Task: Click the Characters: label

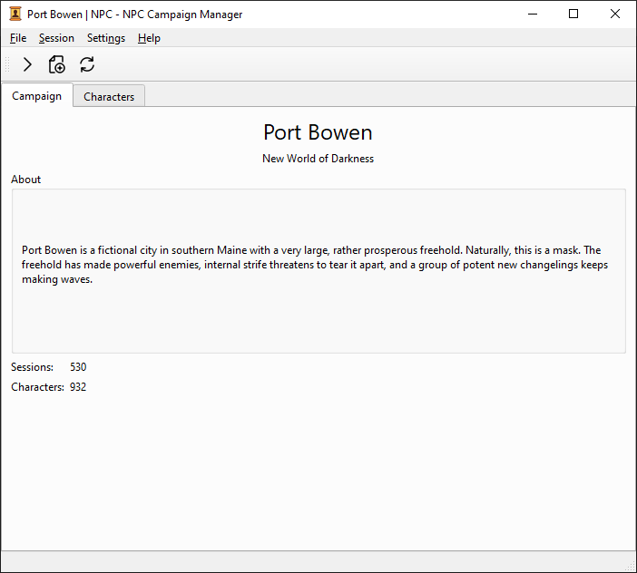Action: [37, 387]
